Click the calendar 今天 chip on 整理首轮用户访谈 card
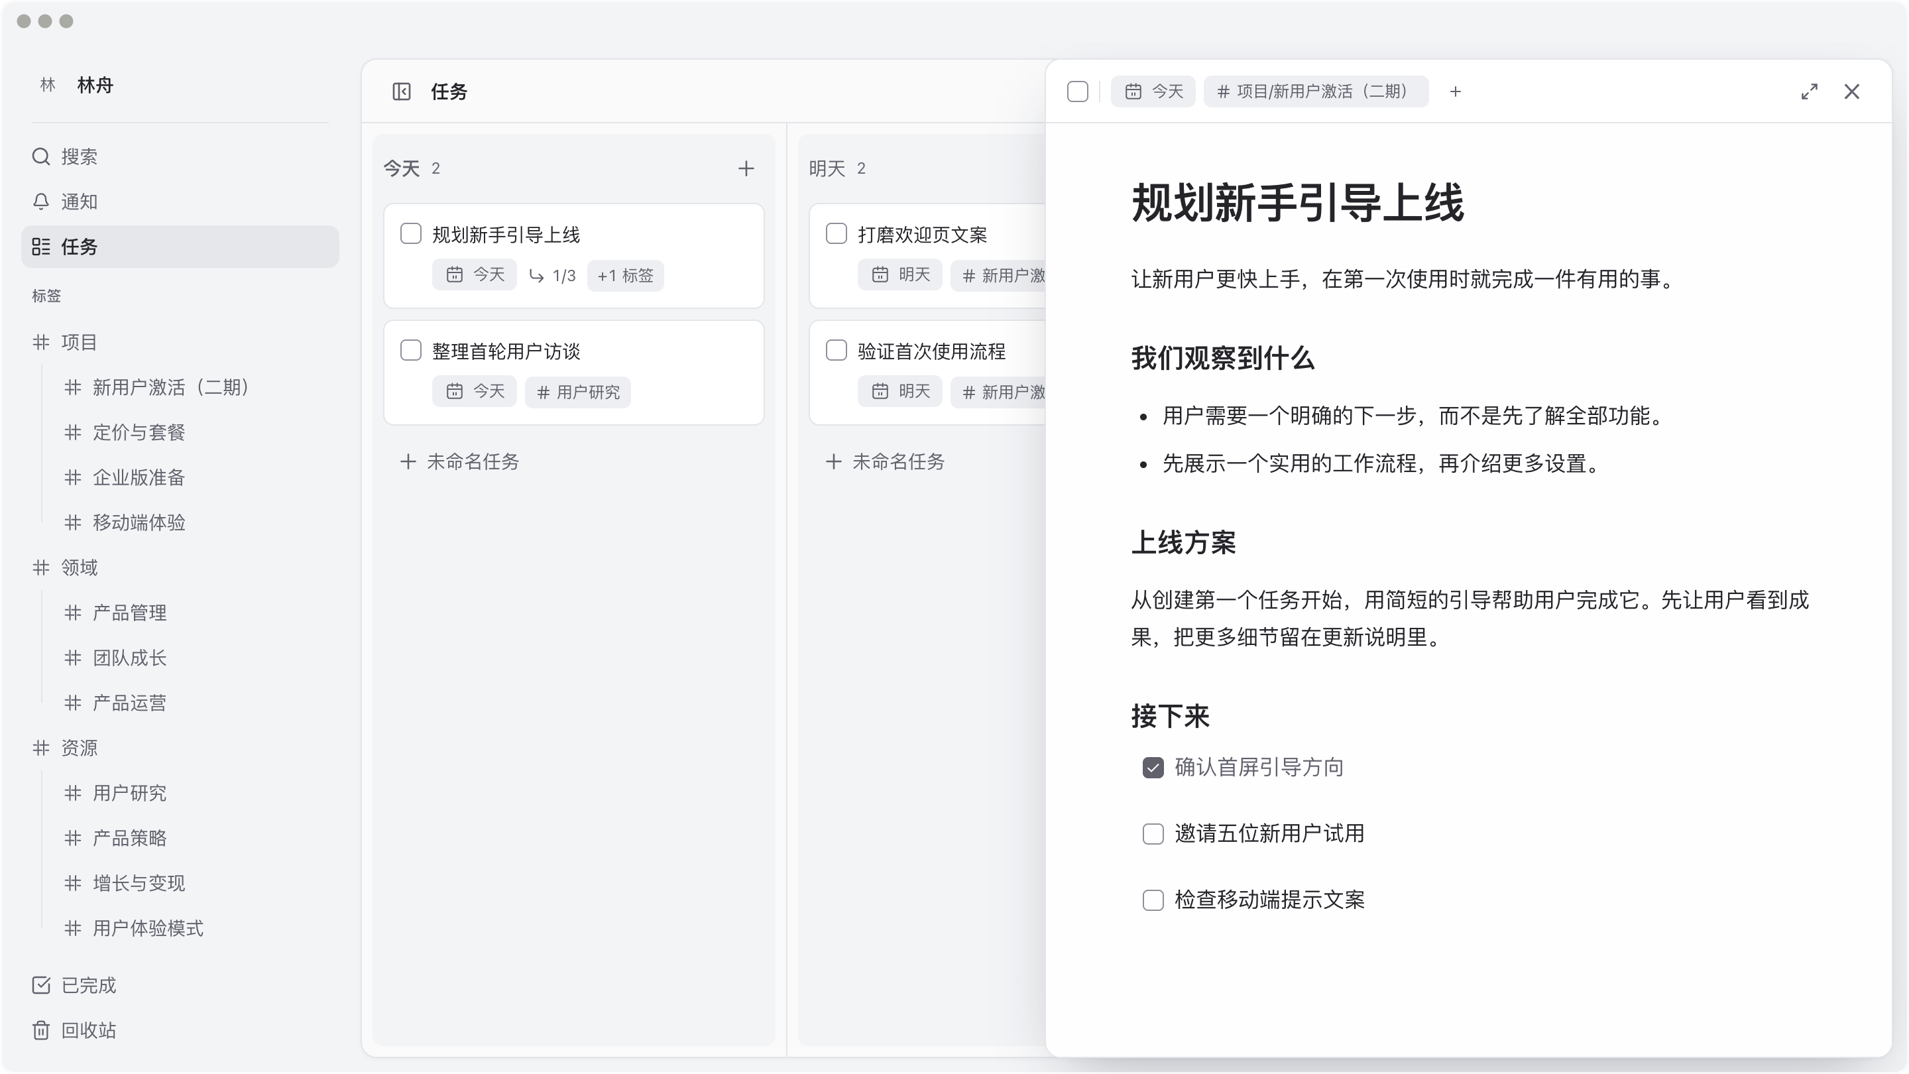Viewport: 1909px width, 1074px height. click(x=475, y=391)
